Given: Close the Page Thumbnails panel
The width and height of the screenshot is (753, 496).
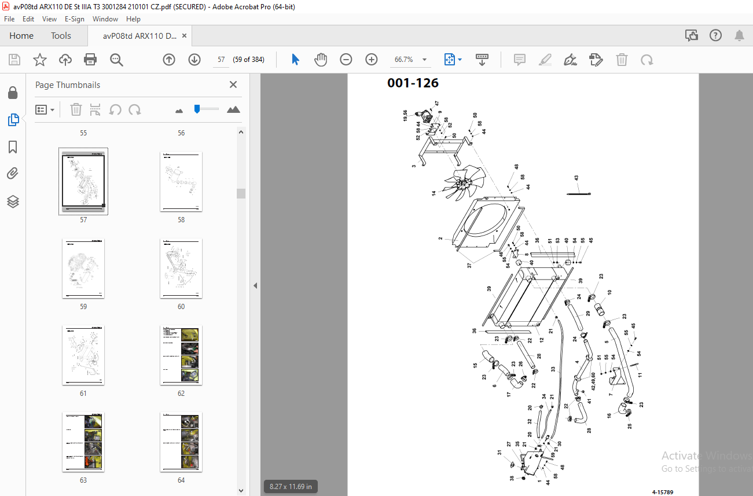Looking at the screenshot, I should 233,84.
